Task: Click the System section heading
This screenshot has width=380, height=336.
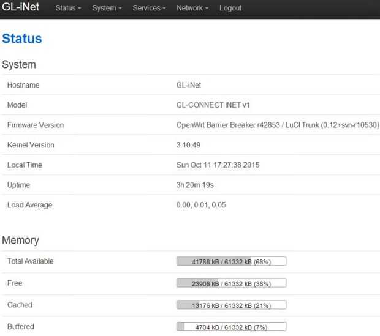Action: pyautogui.click(x=19, y=65)
